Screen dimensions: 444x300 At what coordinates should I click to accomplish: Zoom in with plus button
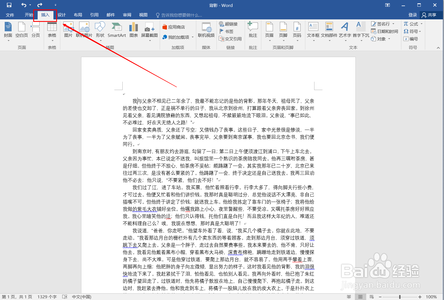click(420, 297)
